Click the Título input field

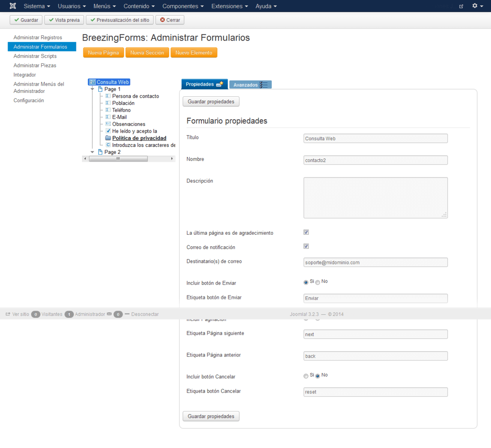click(375, 138)
